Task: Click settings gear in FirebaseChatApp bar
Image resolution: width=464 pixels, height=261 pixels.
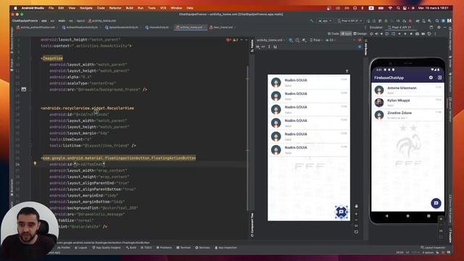Action: (431, 78)
